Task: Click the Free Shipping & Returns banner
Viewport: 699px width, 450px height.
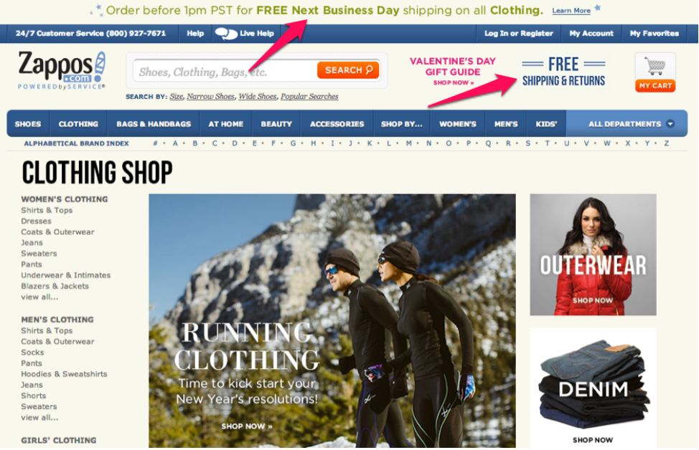Action: pos(563,72)
